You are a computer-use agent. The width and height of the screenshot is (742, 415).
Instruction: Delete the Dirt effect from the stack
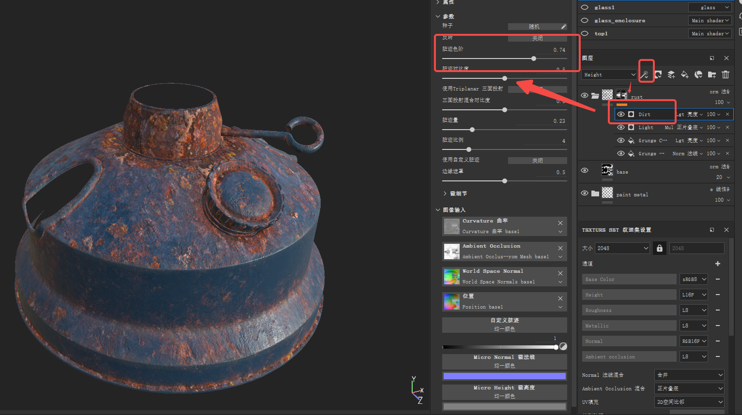tap(727, 114)
